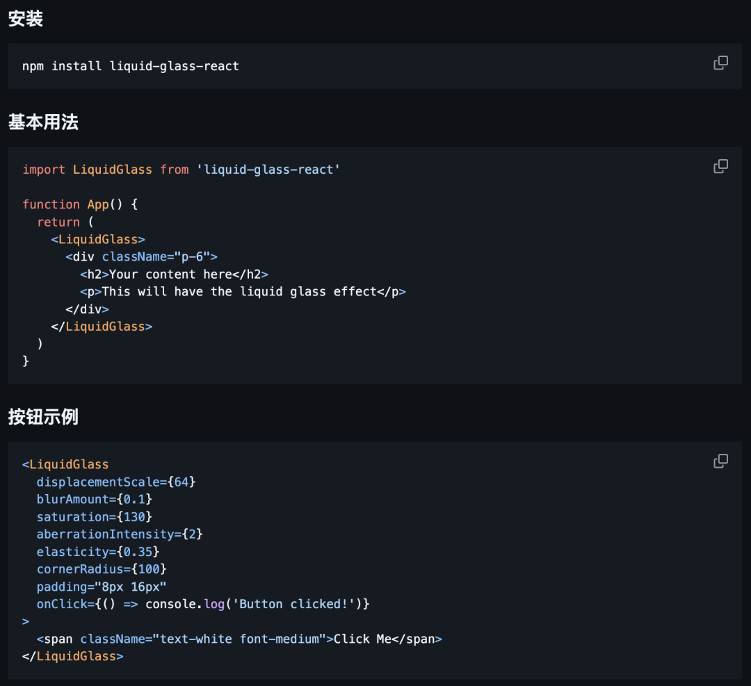Click the displacementScale={64} line
The width and height of the screenshot is (751, 686).
click(116, 482)
